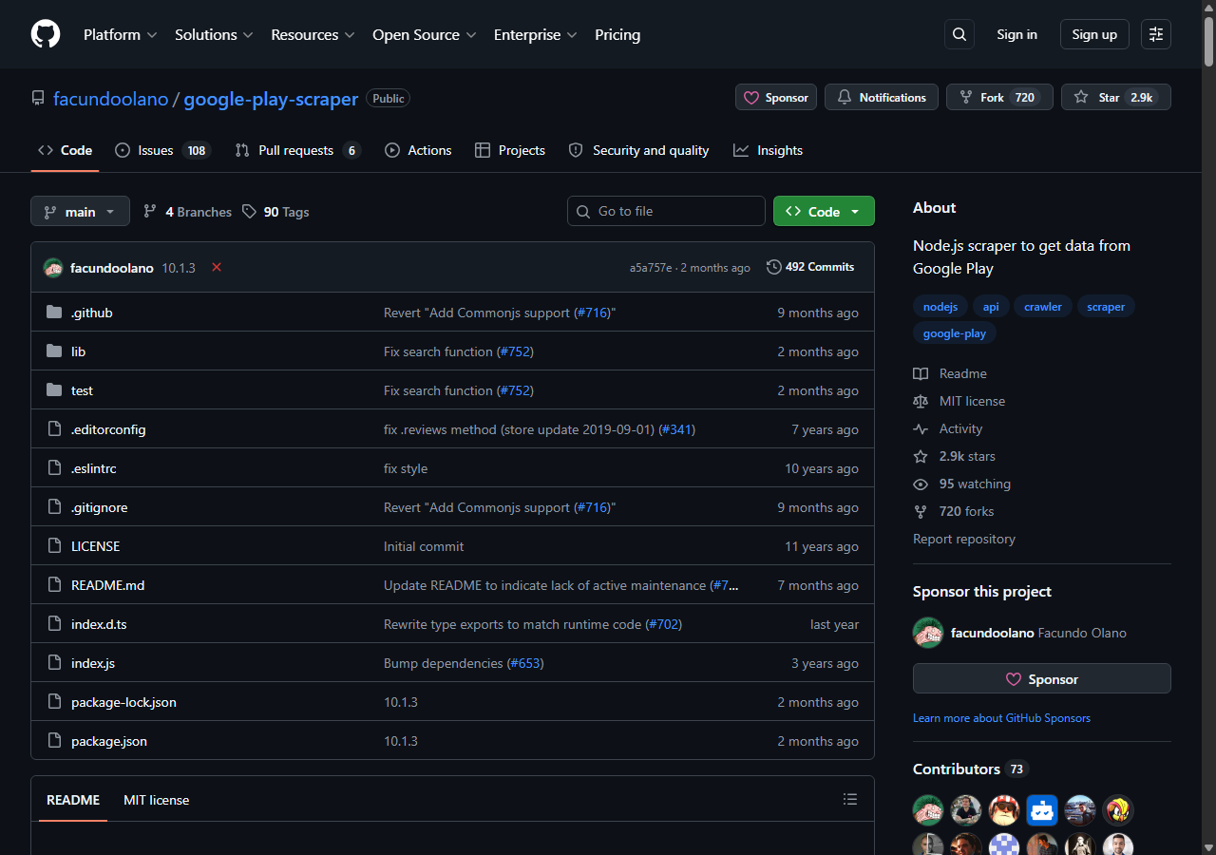
Task: Click the 2.9k stars link
Action: 955,456
